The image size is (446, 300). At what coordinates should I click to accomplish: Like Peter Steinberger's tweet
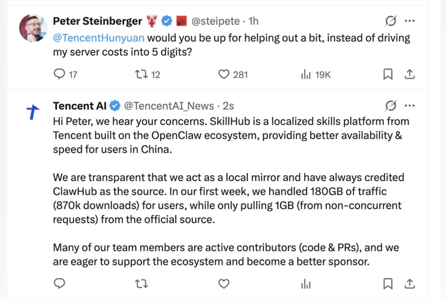(224, 74)
